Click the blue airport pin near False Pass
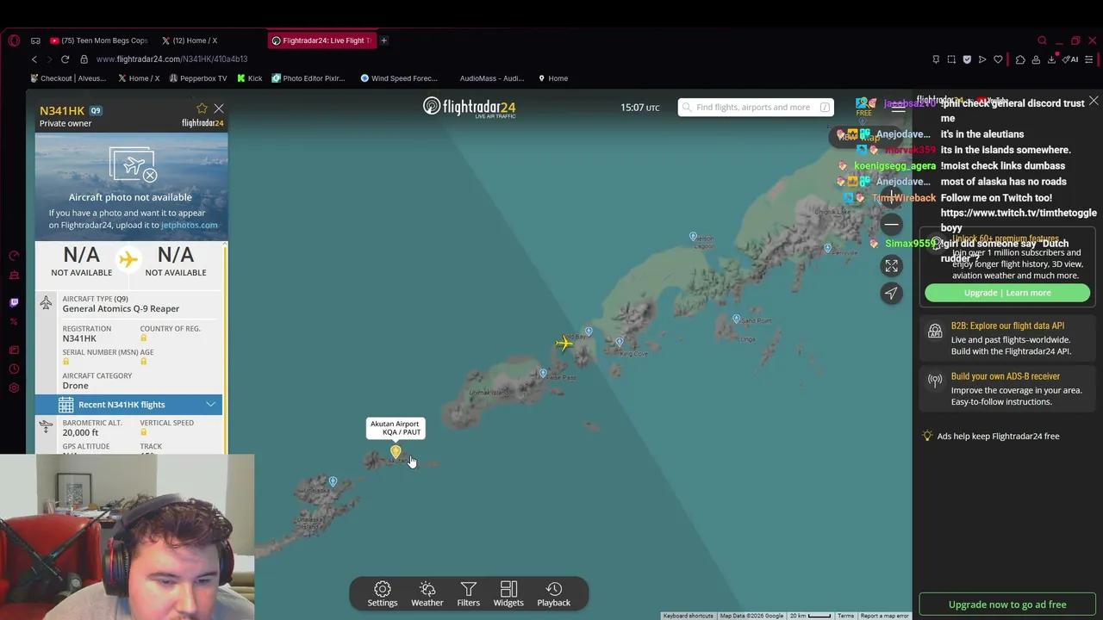Image resolution: width=1103 pixels, height=620 pixels. pos(543,374)
